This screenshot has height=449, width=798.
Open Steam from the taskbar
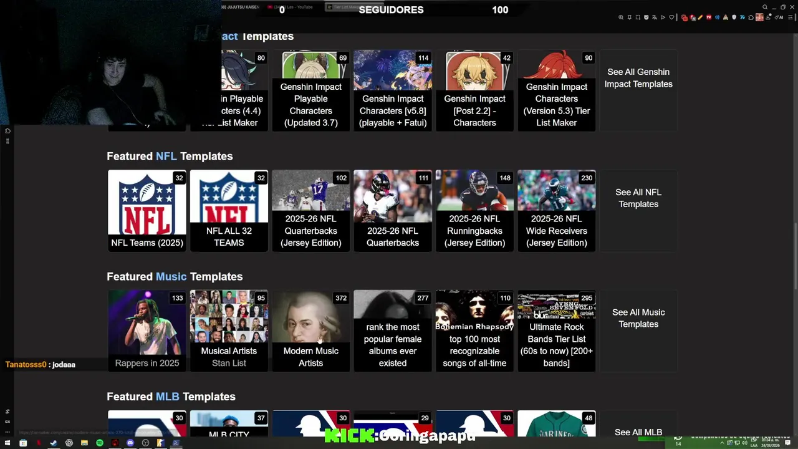click(x=54, y=443)
